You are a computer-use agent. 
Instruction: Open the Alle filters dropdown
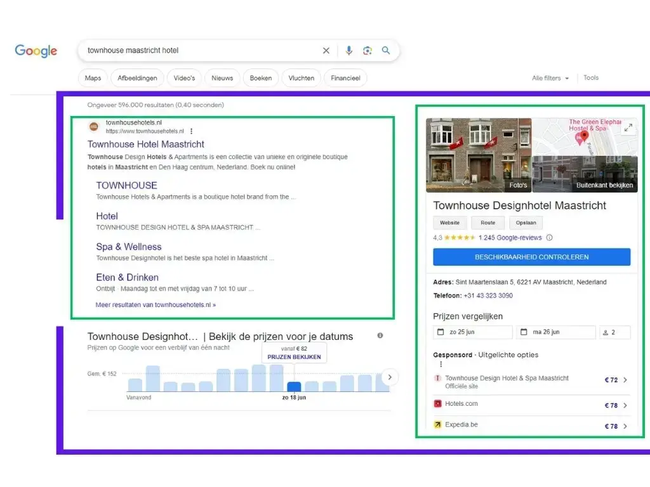pos(550,78)
